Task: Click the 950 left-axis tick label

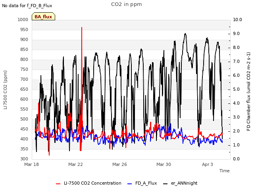Action: tap(24, 30)
